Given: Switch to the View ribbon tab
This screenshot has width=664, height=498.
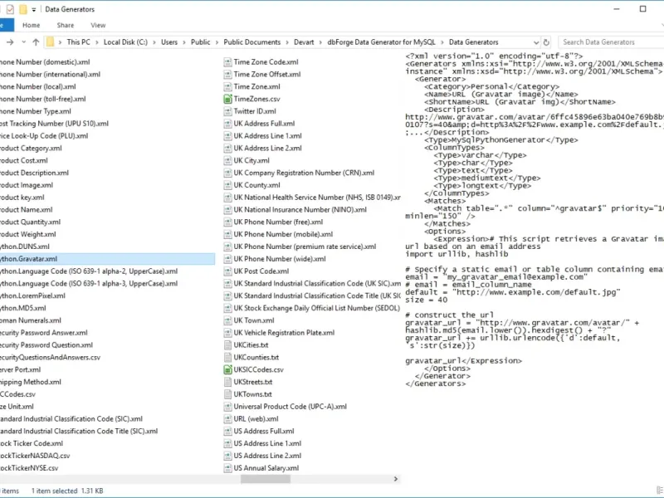Looking at the screenshot, I should 98,25.
